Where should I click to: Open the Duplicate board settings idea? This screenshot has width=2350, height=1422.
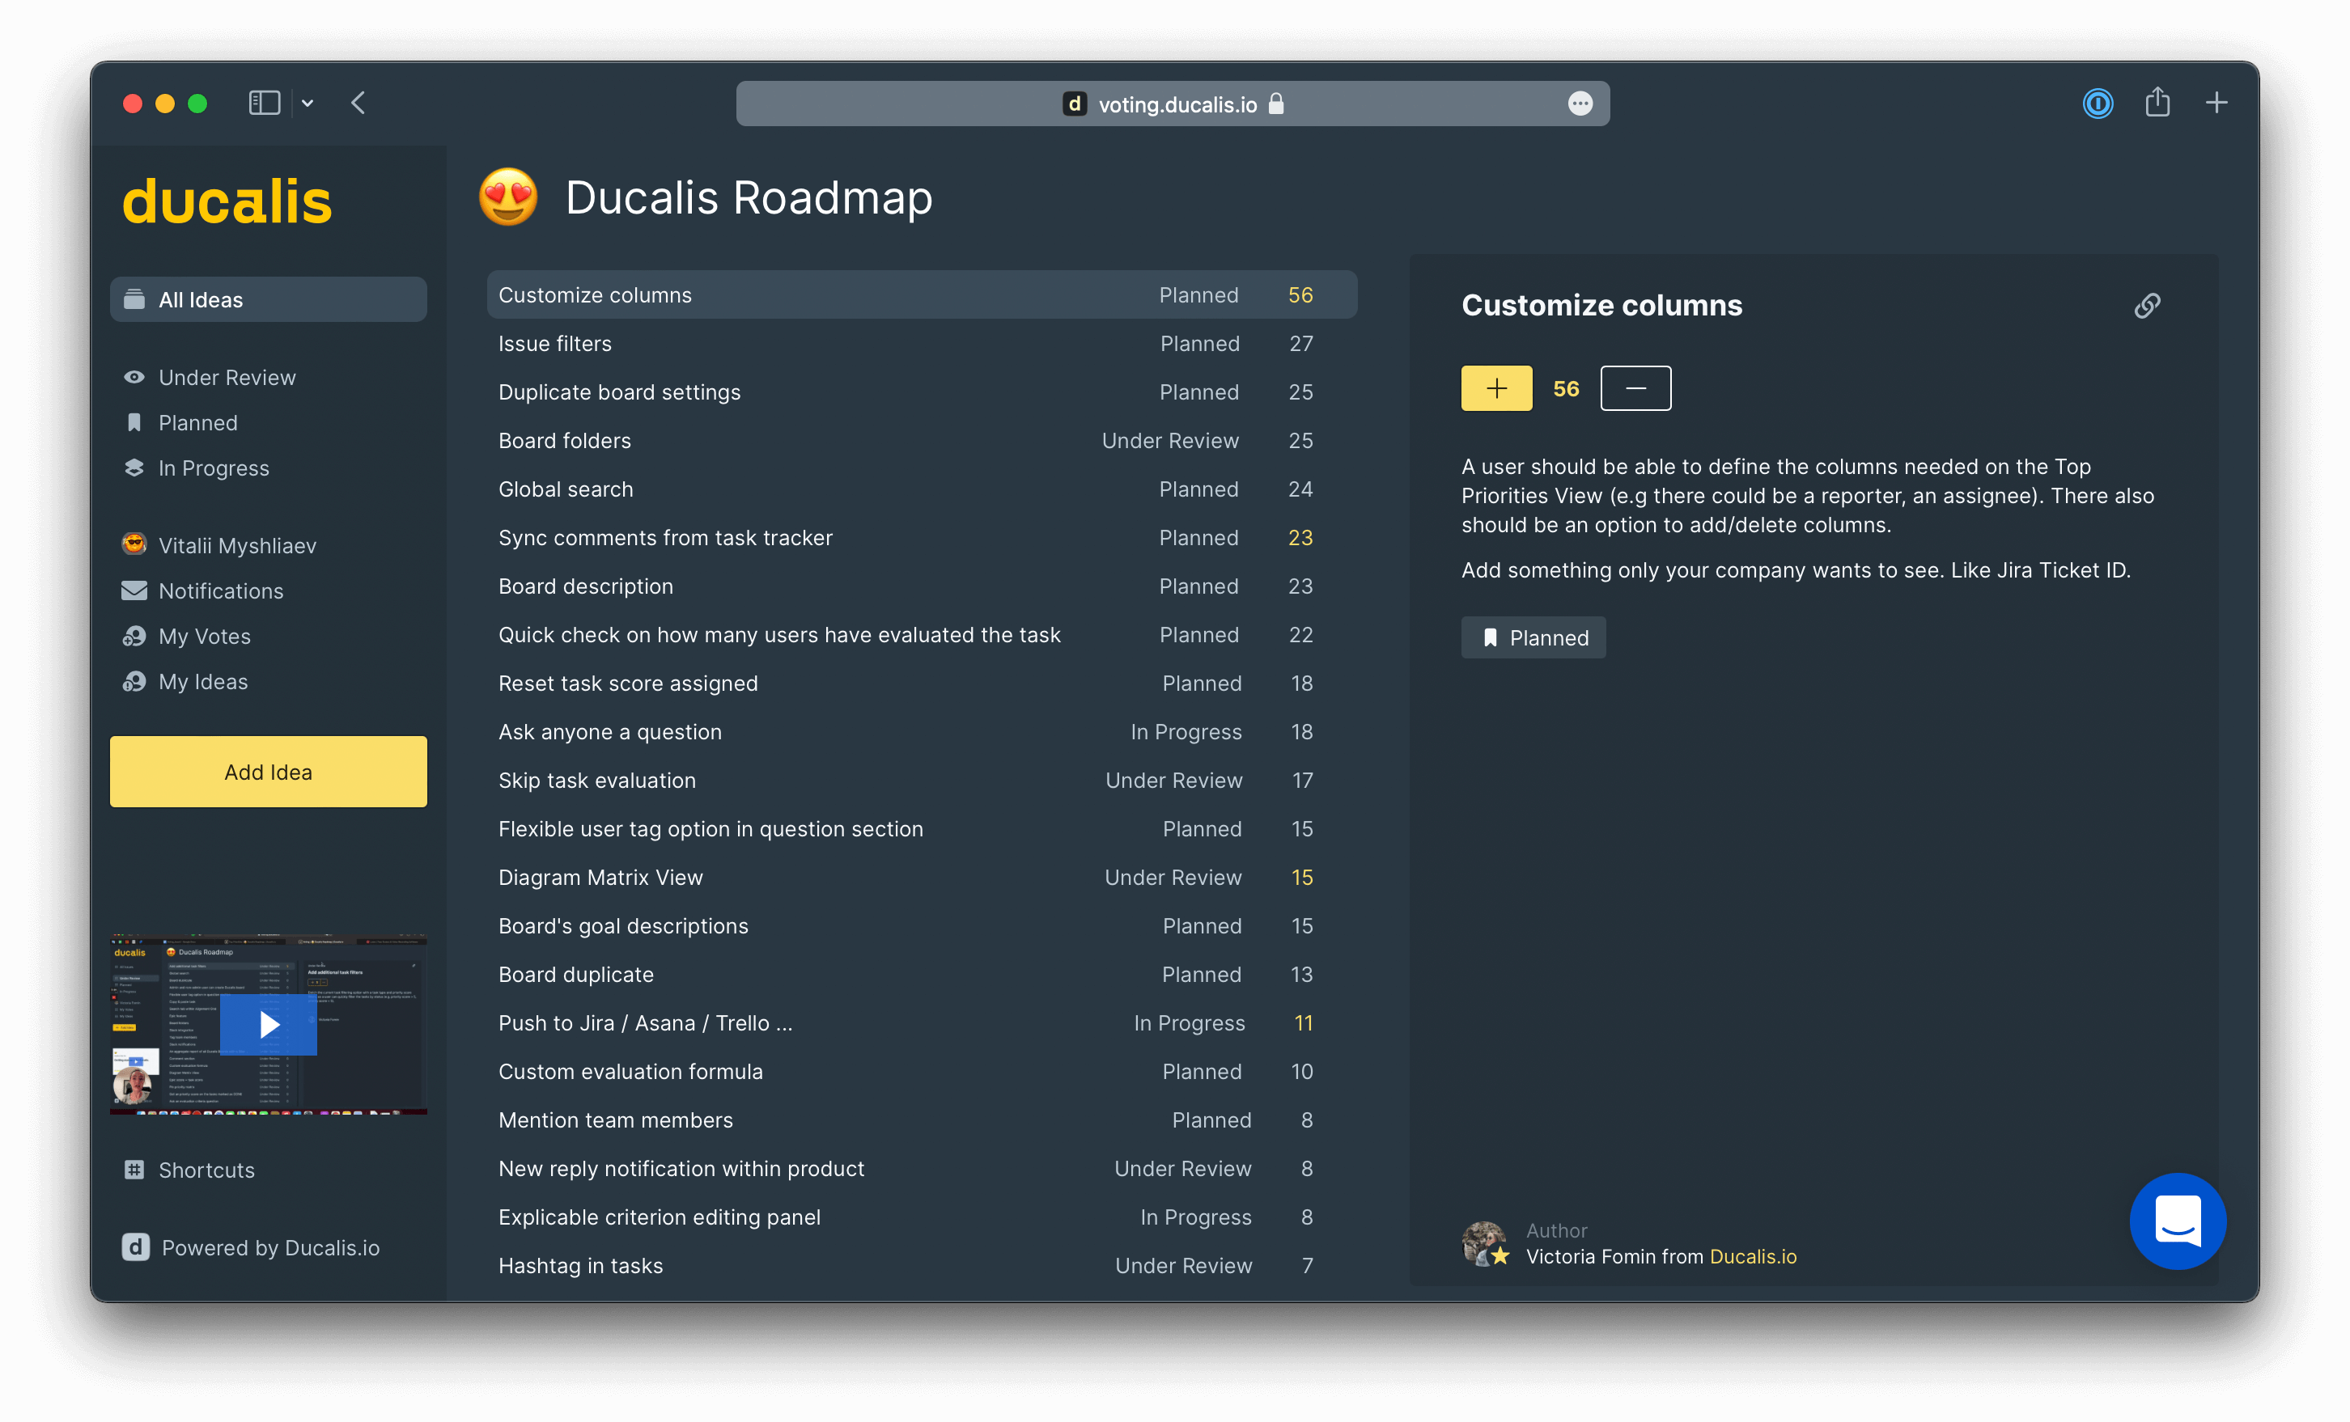921,391
